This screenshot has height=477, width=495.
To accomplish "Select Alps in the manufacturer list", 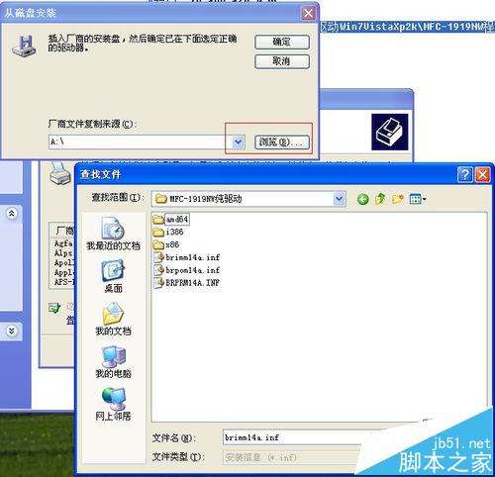I will [63, 253].
